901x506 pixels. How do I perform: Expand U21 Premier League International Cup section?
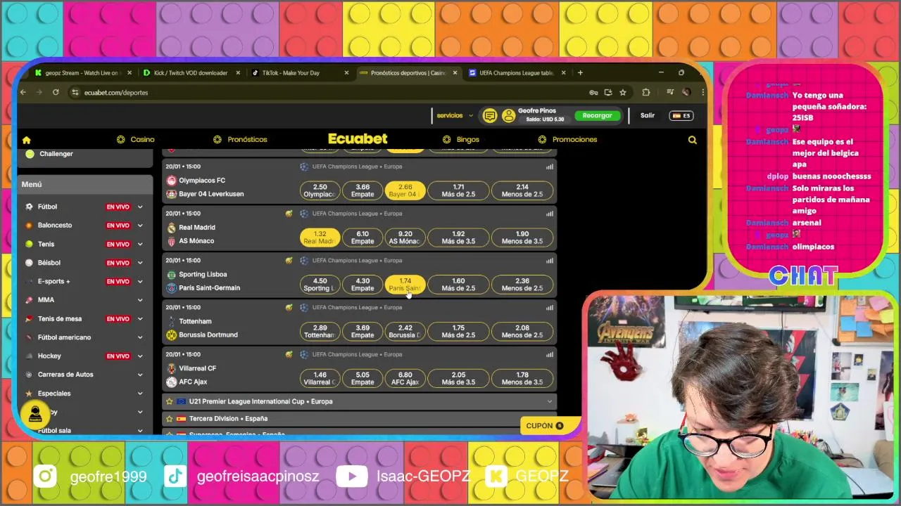point(550,401)
